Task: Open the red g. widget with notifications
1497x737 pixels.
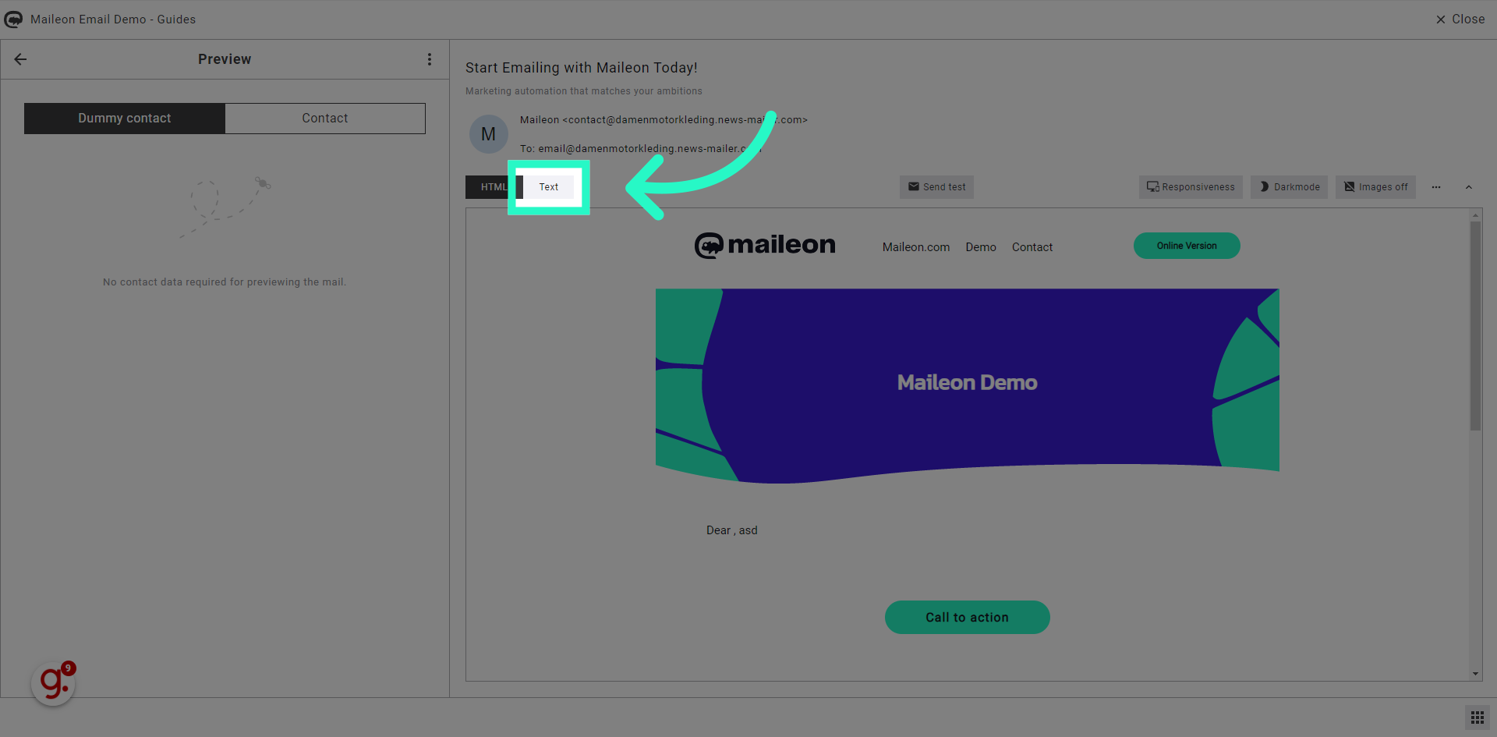Action: pyautogui.click(x=53, y=683)
